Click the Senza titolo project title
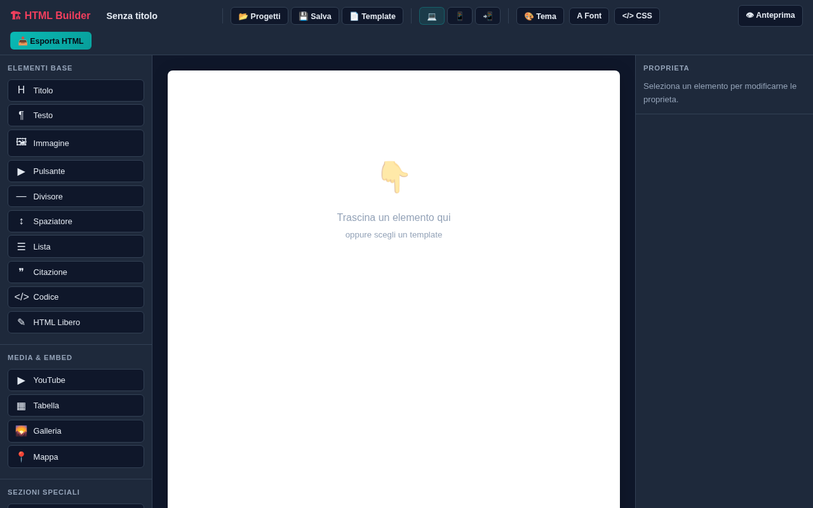 (x=131, y=15)
